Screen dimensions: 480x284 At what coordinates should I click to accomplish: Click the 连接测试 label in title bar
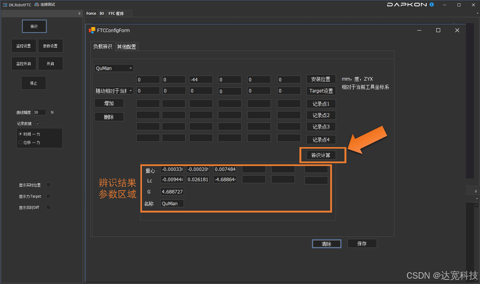[x=48, y=5]
